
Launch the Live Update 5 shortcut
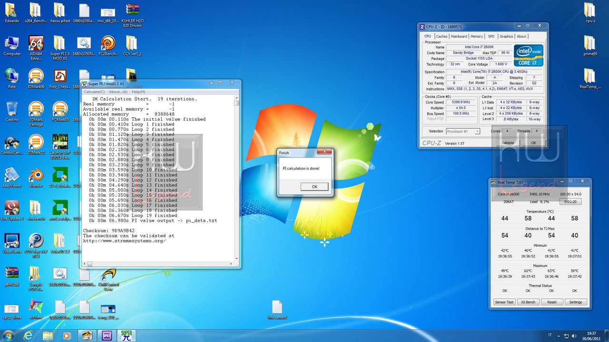pos(12,210)
